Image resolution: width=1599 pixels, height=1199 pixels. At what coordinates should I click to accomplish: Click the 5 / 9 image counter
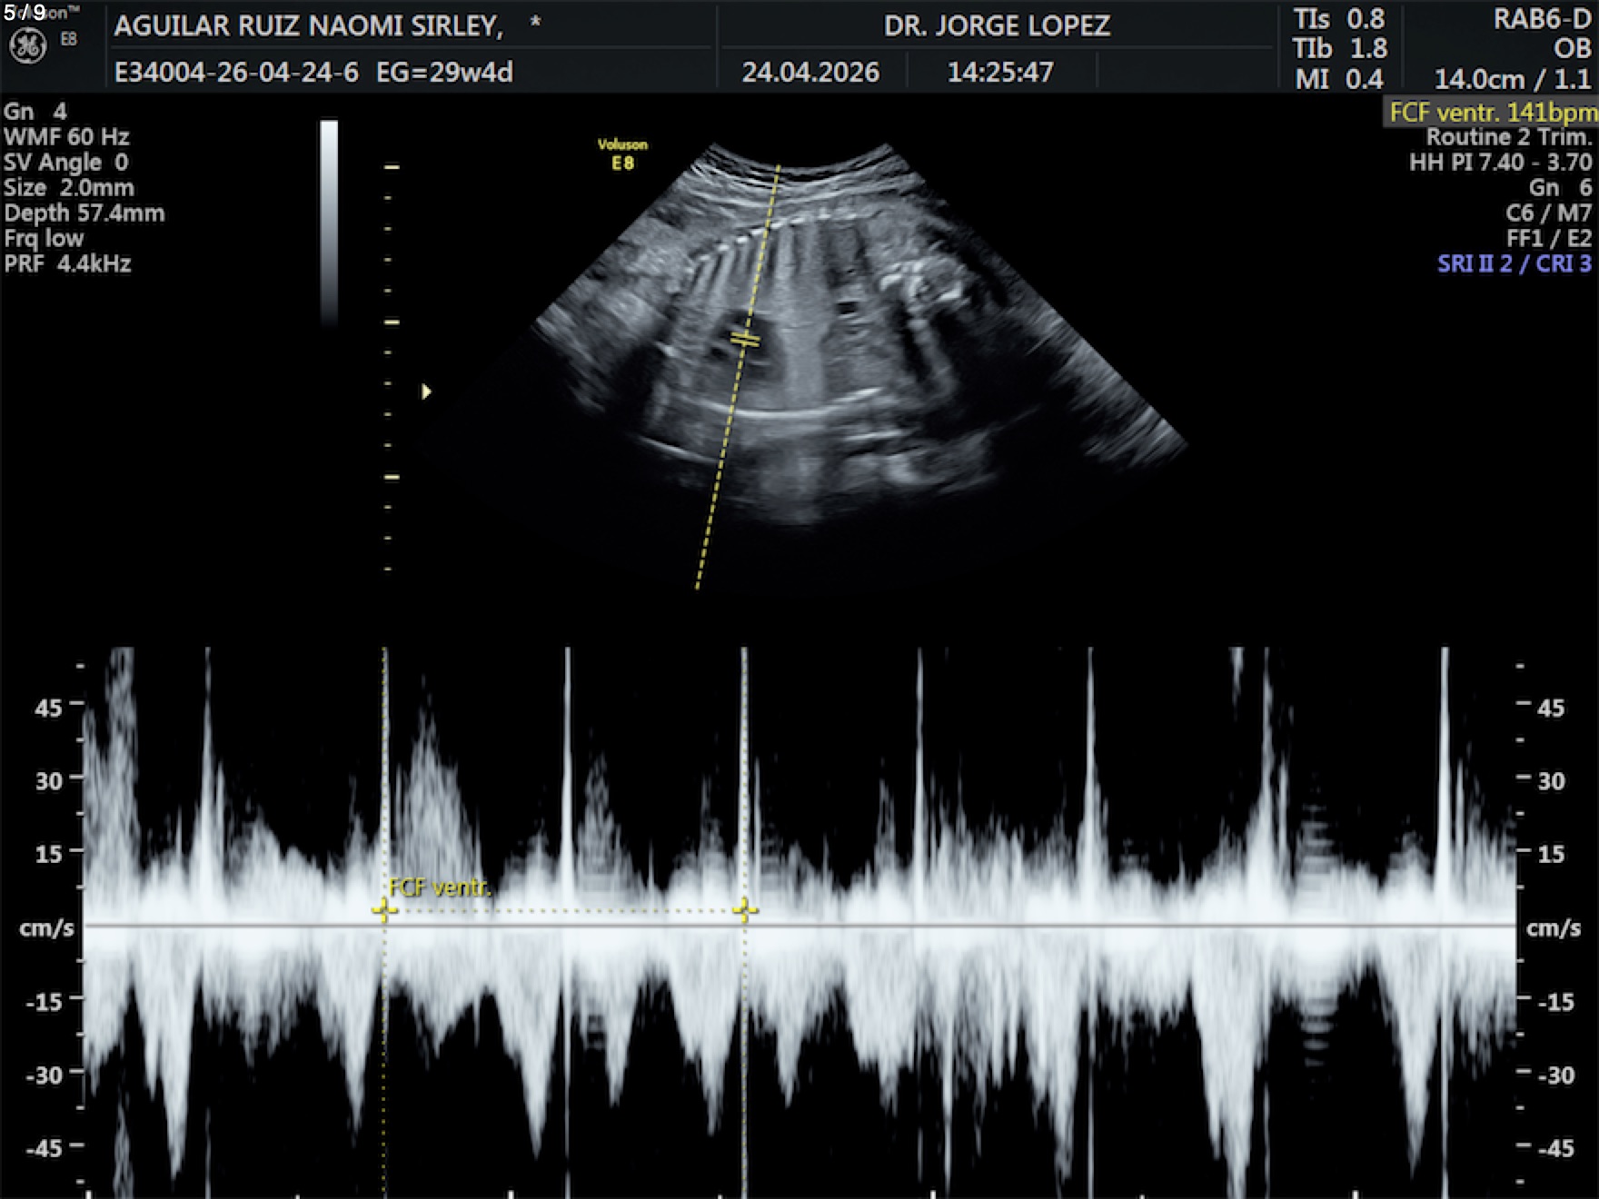tap(25, 12)
